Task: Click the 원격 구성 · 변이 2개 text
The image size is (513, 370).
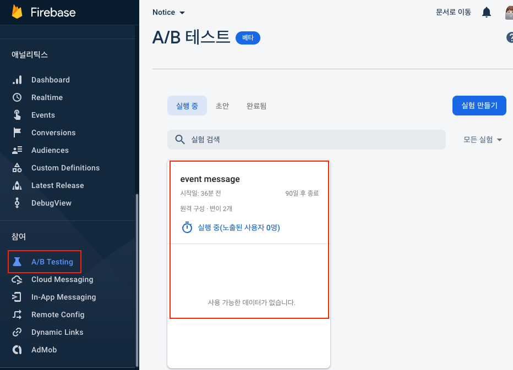Action: click(x=206, y=208)
